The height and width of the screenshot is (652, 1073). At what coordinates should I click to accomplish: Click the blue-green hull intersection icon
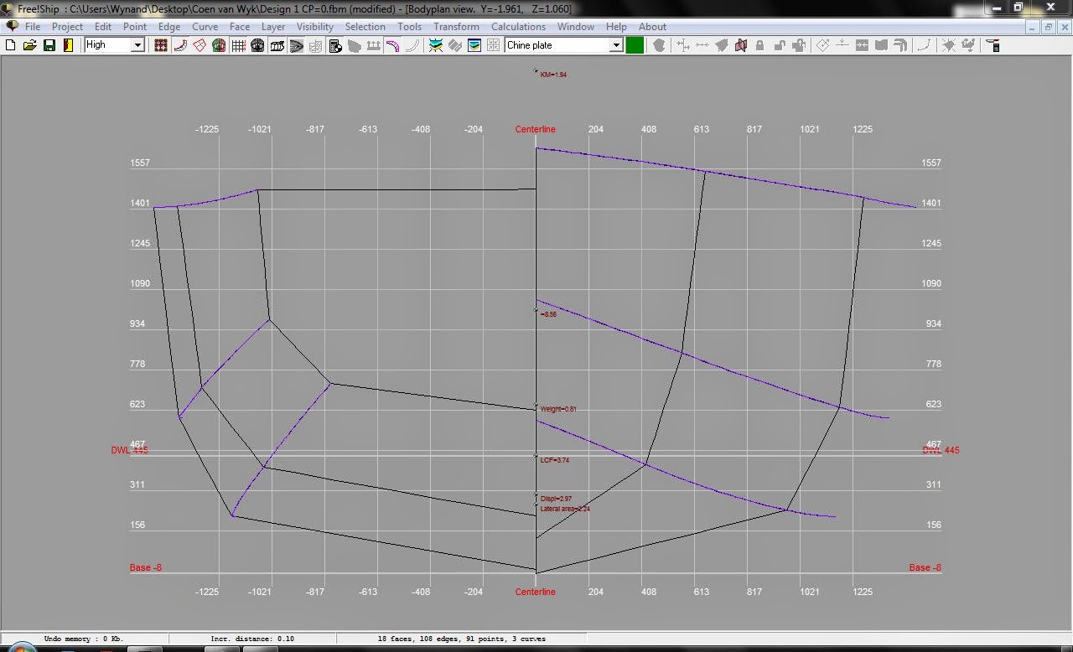coord(436,45)
